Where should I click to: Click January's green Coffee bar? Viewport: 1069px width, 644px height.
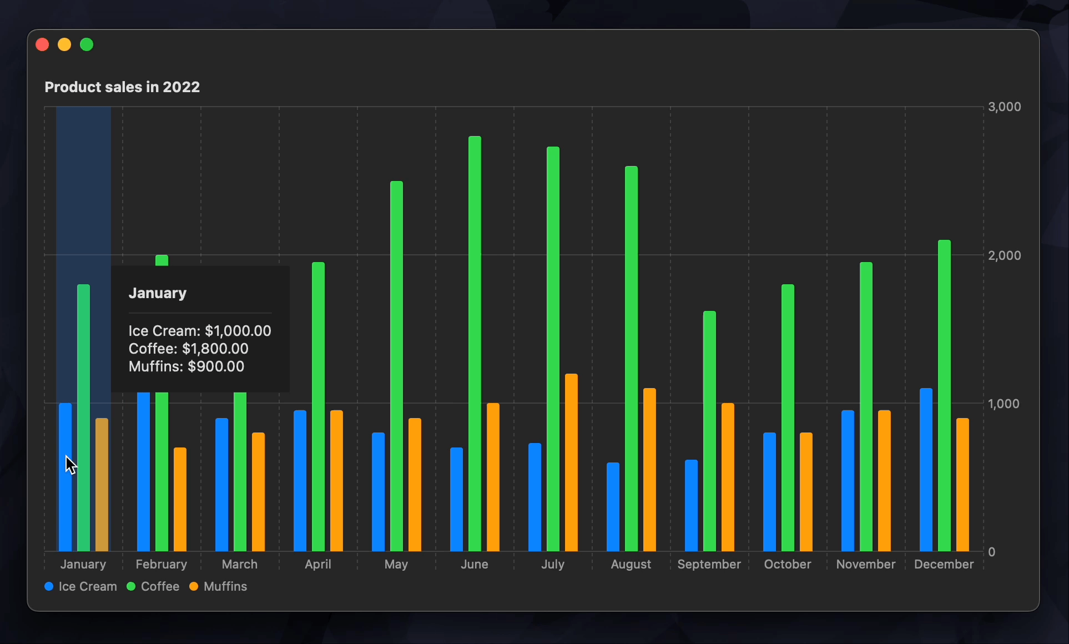pos(84,417)
